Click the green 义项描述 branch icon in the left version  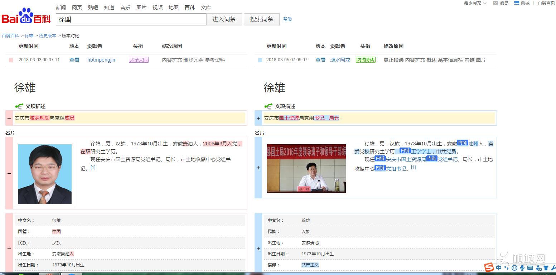pyautogui.click(x=19, y=106)
